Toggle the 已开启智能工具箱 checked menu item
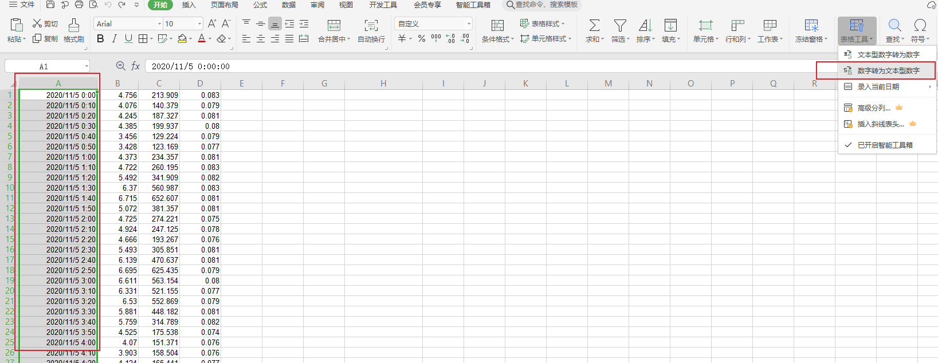938x363 pixels. (x=887, y=145)
